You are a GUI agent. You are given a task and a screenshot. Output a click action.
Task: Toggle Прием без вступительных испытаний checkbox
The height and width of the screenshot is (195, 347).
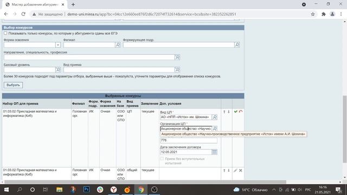tap(162, 159)
